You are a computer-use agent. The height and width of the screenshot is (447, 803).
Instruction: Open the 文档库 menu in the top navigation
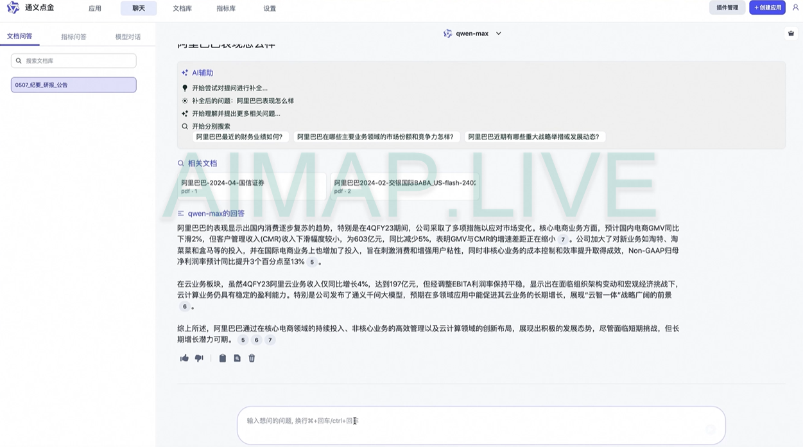(182, 8)
